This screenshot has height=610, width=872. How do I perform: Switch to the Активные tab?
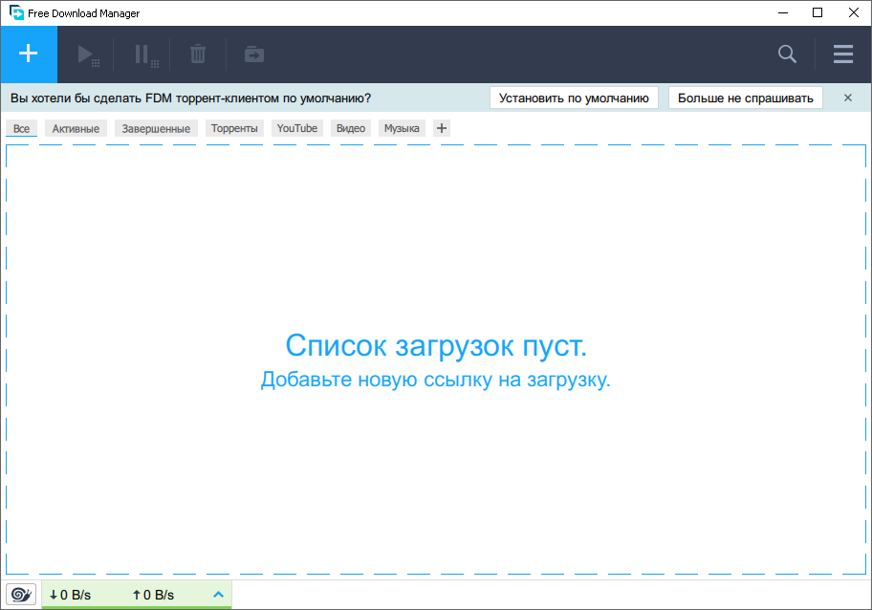coord(76,128)
